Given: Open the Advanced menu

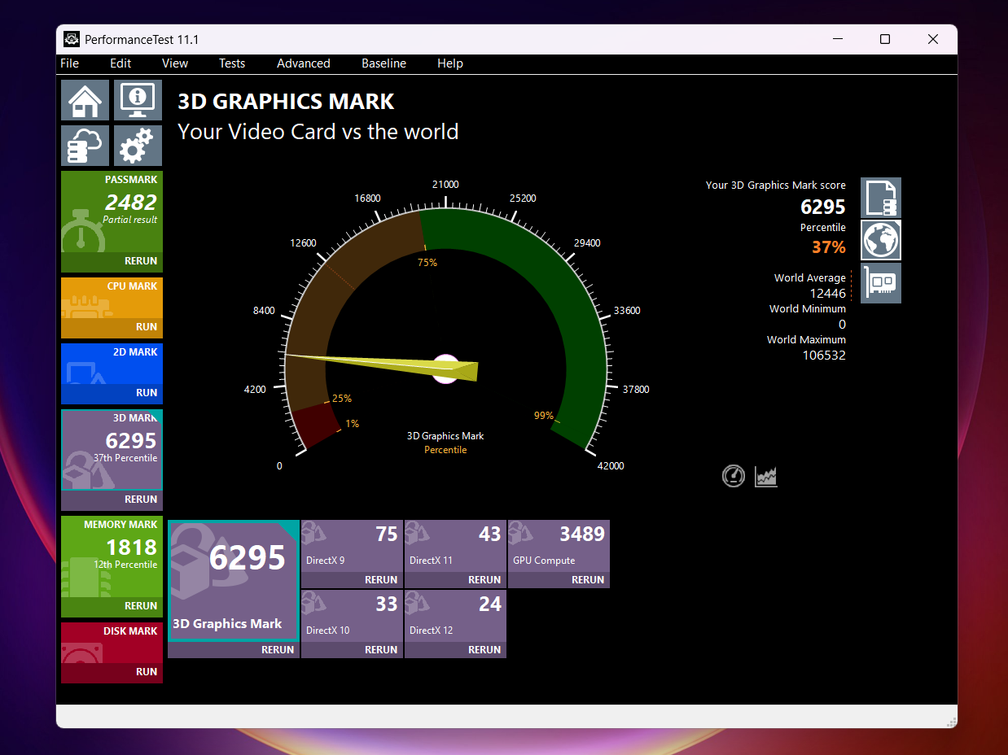Looking at the screenshot, I should coord(303,63).
